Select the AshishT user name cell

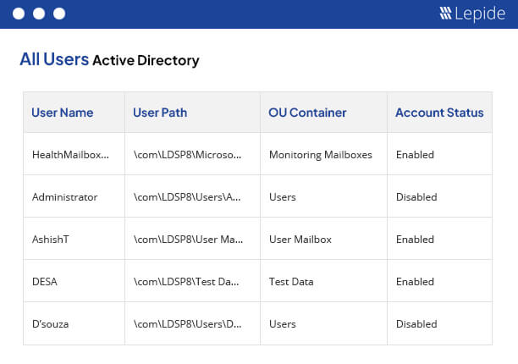point(74,239)
